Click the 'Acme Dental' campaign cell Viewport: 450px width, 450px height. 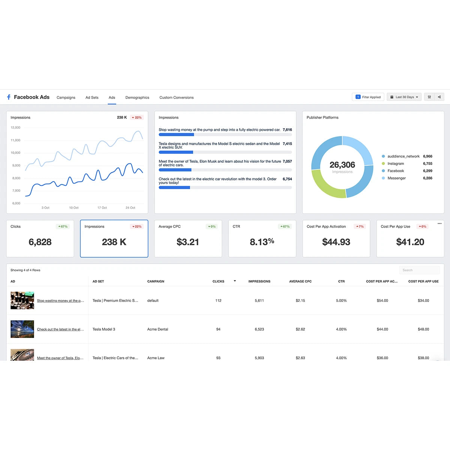click(x=157, y=329)
